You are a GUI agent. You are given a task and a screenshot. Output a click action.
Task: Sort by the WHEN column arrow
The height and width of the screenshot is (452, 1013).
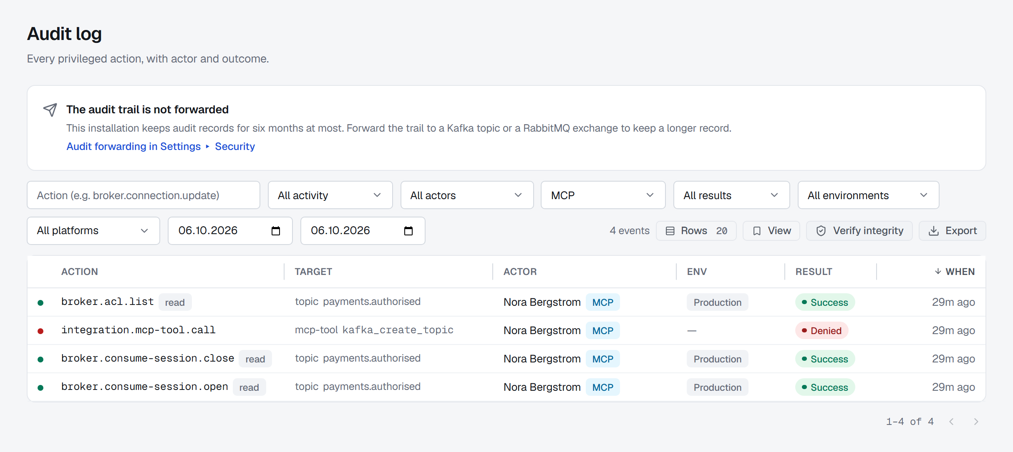[938, 271]
